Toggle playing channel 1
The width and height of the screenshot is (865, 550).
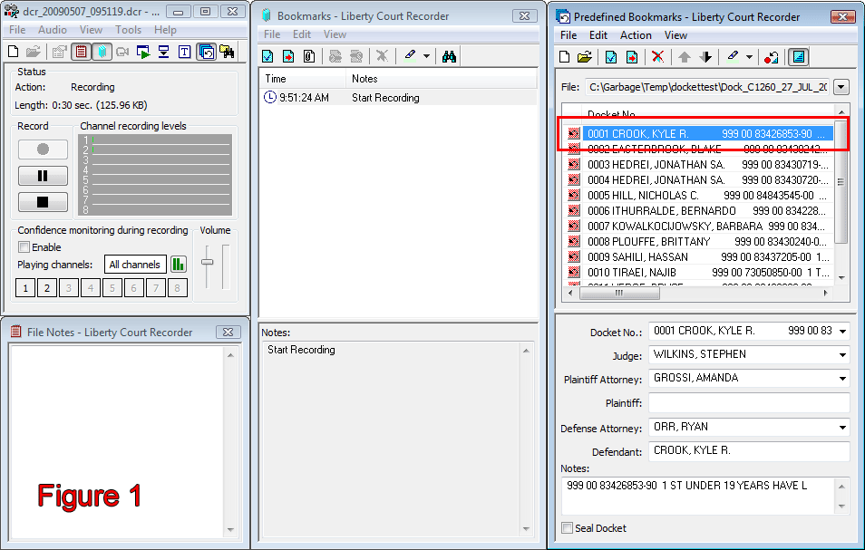click(x=25, y=287)
